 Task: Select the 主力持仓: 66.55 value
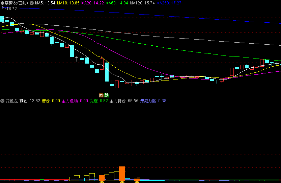pyautogui.click(x=124, y=101)
